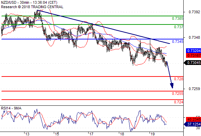Viewport: 201px width, 136px height.
Task: Click the 0.7348 price axis value
Action: coord(194,37)
